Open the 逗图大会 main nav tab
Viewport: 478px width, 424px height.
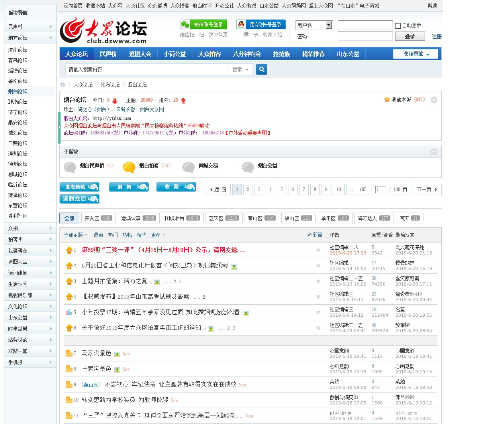(140, 54)
